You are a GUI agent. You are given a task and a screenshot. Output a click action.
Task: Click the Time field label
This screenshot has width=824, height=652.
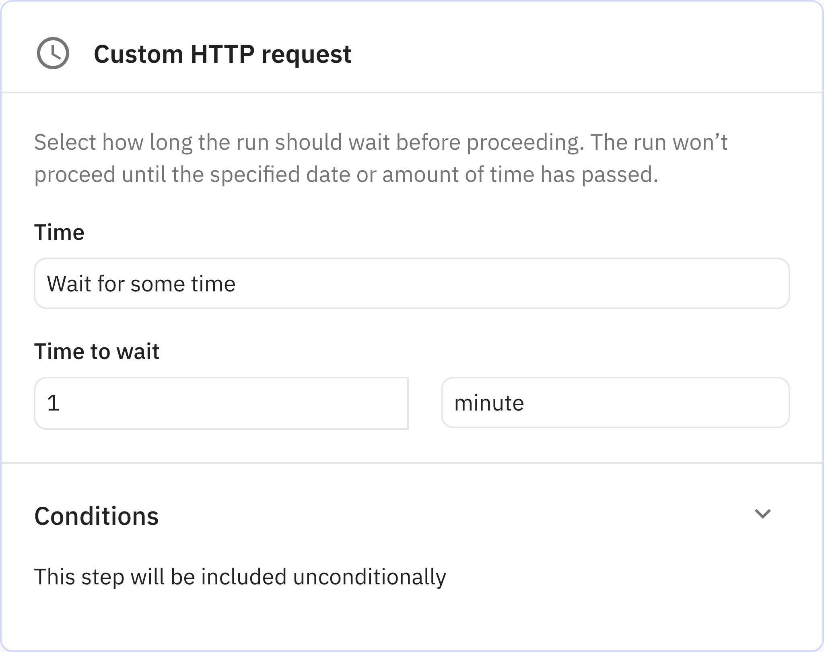[59, 232]
